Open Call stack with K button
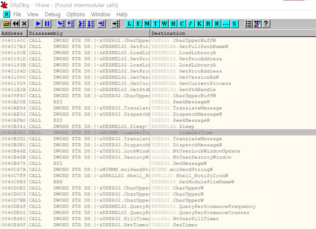Viewport: 316px width, 229px height. (199, 24)
